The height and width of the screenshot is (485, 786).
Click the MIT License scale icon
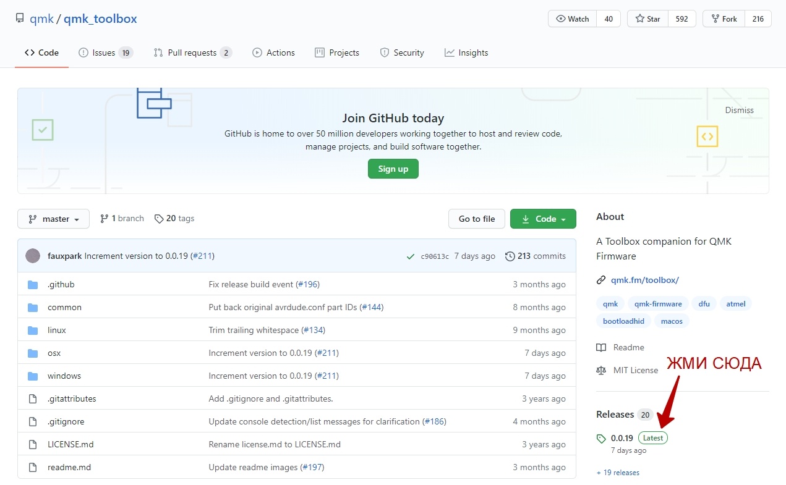(x=601, y=370)
